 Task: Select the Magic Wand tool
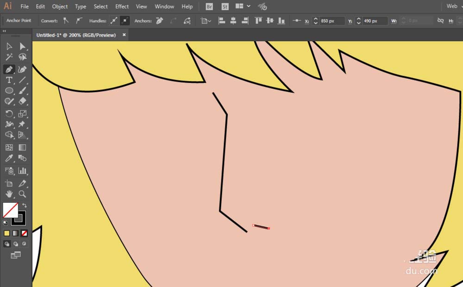tap(9, 57)
